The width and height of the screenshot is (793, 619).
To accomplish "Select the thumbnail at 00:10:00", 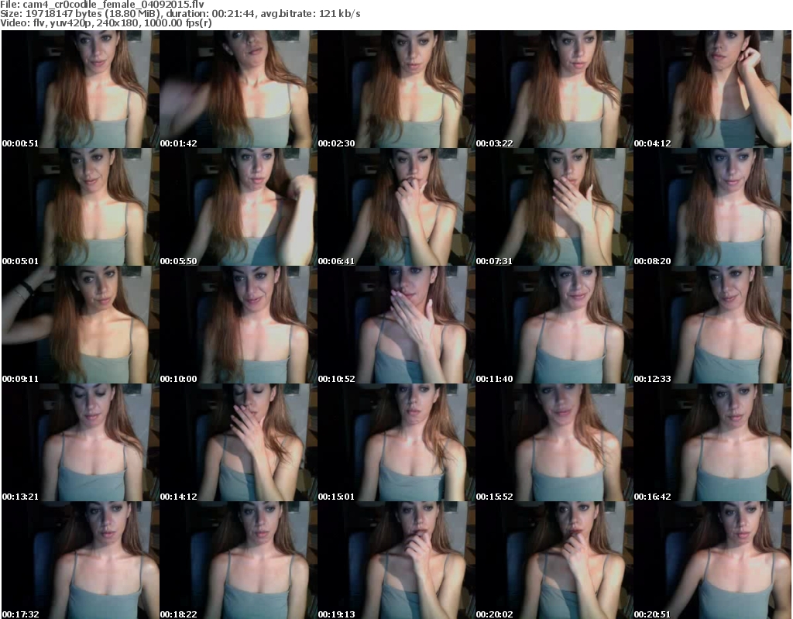I will [239, 325].
